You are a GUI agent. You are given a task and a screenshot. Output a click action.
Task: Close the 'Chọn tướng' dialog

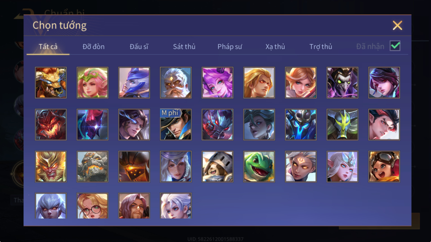[397, 26]
